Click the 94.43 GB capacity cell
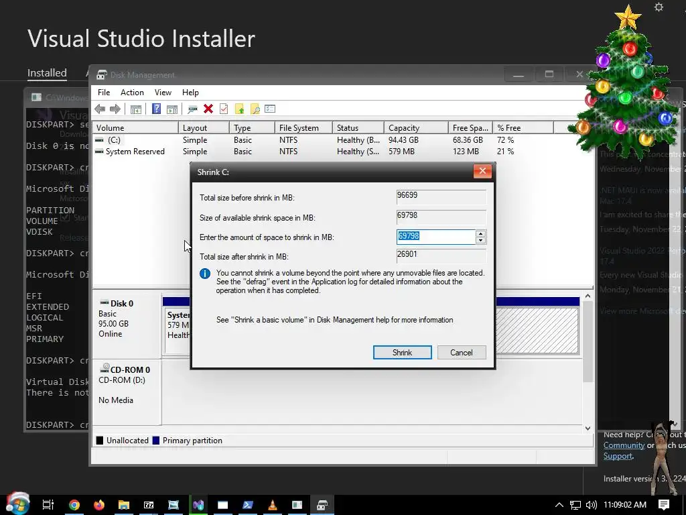This screenshot has height=515, width=686. tap(403, 140)
